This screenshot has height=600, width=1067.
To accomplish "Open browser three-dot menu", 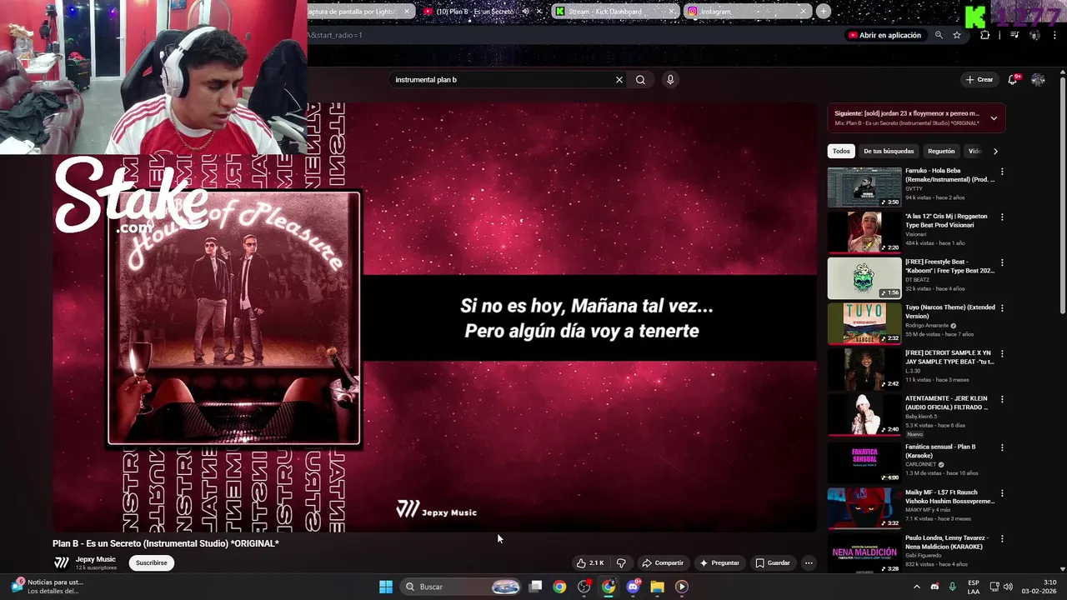I will [1056, 35].
